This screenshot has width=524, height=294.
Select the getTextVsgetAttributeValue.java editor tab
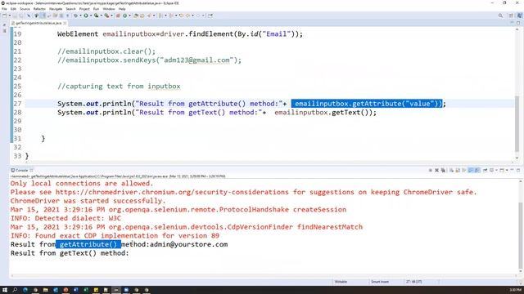(x=38, y=23)
